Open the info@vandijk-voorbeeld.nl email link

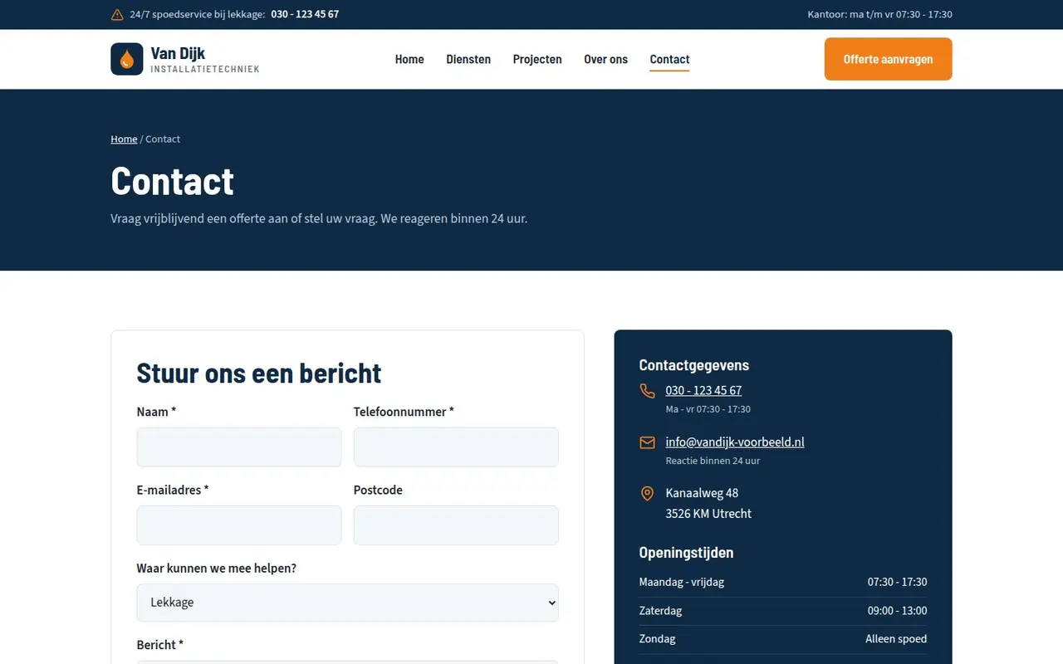[x=735, y=442]
